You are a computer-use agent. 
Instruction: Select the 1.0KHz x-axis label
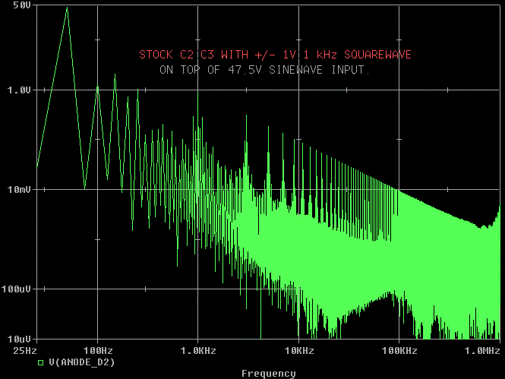[197, 351]
